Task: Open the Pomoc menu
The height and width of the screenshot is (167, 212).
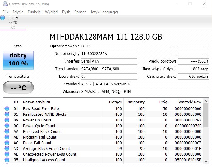Action: [x=80, y=12]
